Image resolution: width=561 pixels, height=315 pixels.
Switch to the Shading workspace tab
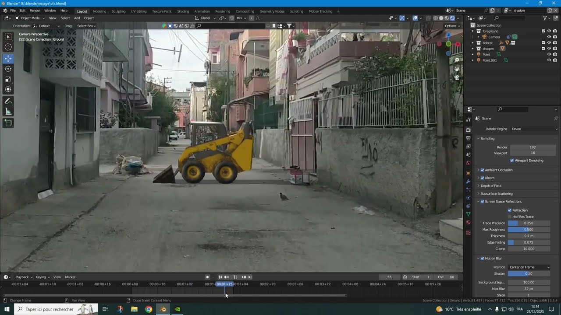(x=183, y=11)
